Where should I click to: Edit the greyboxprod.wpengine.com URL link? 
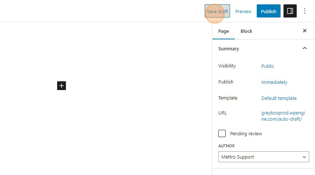click(283, 116)
